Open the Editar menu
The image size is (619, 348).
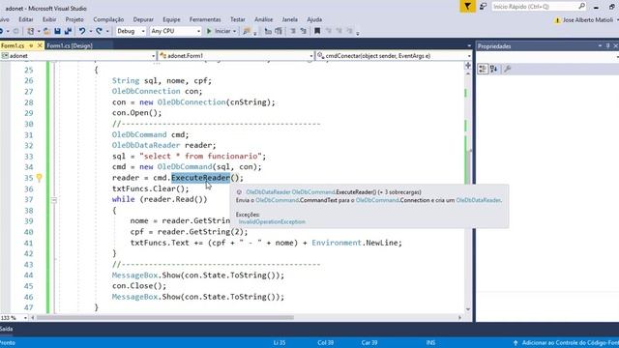26,19
